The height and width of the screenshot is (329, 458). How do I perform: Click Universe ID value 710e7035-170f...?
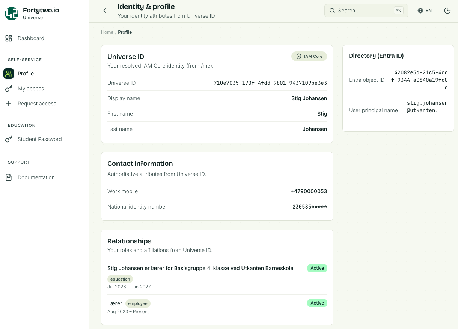click(270, 83)
